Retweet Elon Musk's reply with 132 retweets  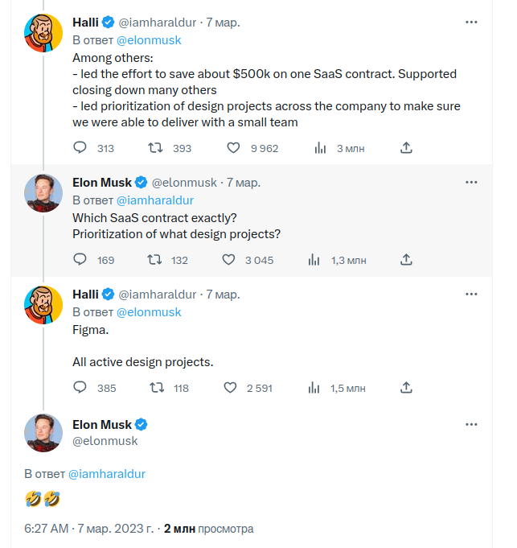pos(154,260)
